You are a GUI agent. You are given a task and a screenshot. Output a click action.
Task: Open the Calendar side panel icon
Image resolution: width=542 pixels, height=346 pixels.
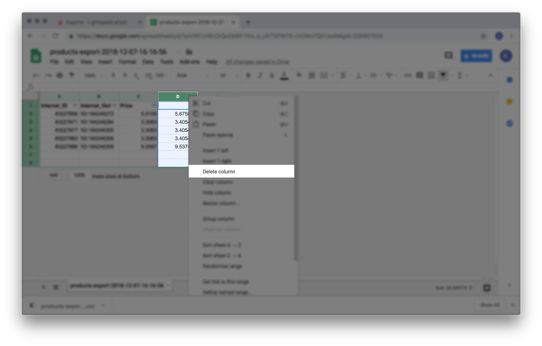(x=510, y=80)
